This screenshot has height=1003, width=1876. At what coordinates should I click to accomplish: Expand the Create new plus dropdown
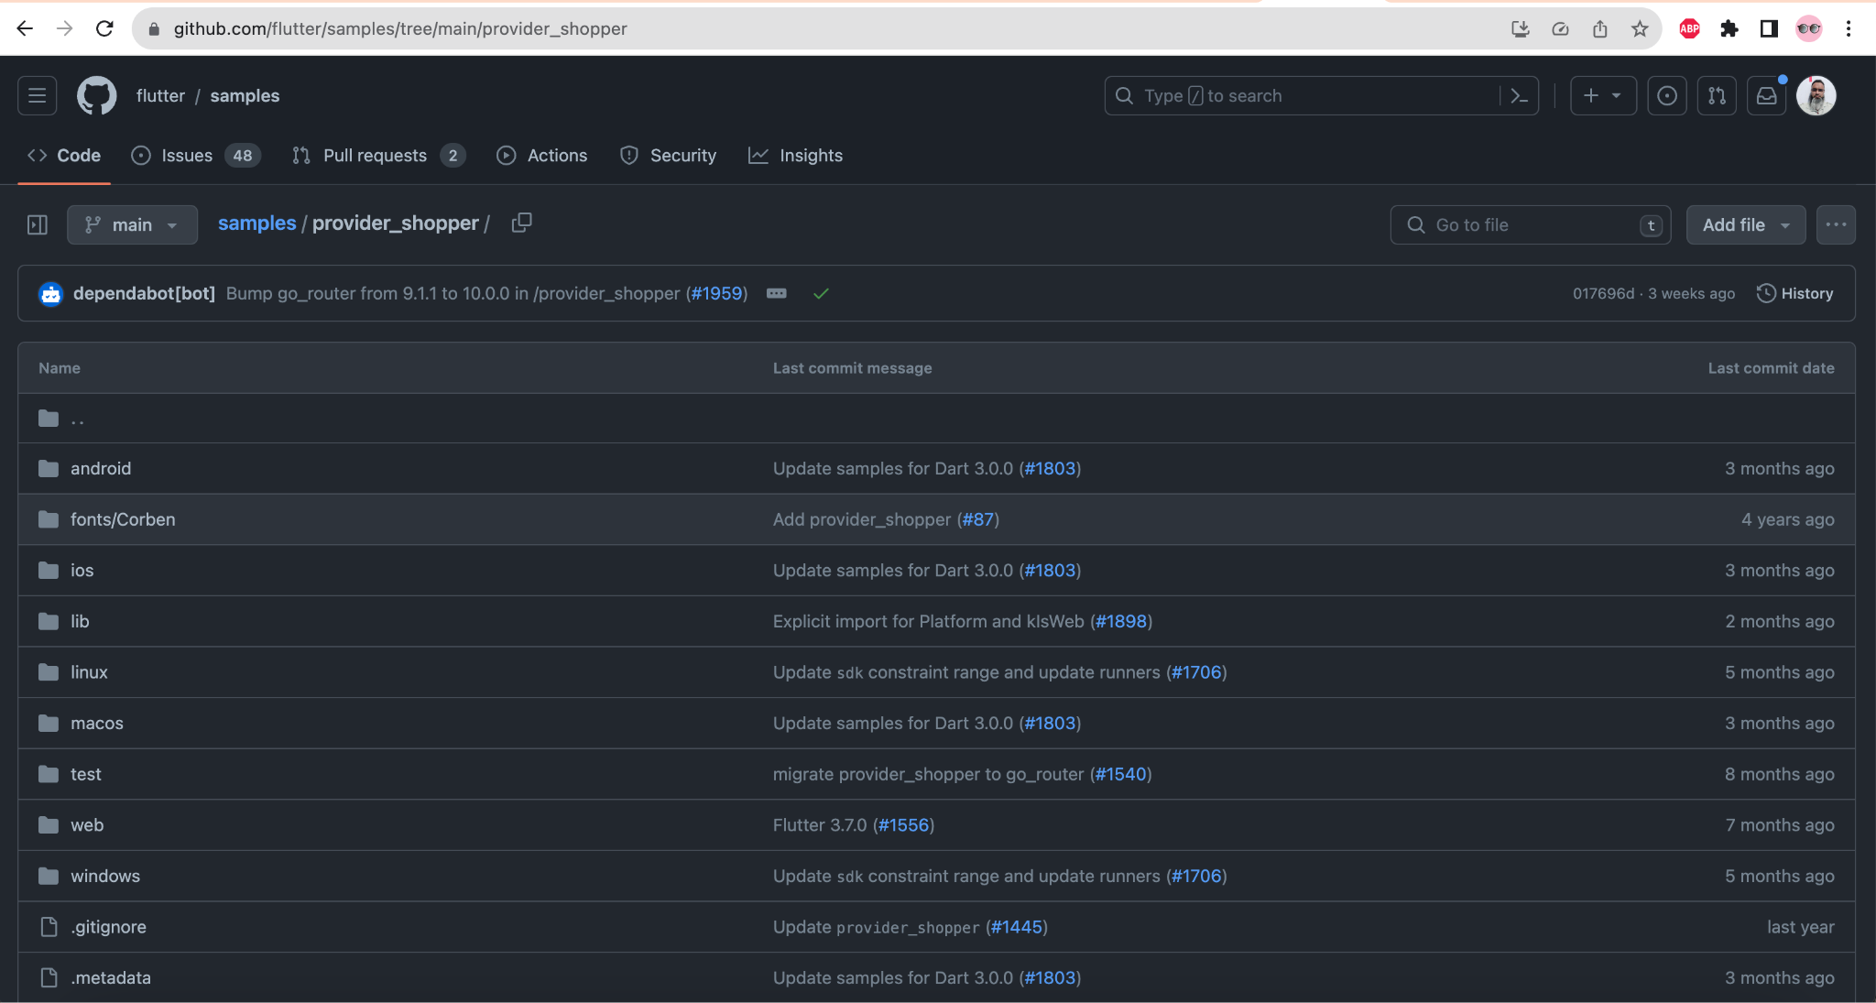click(x=1603, y=95)
